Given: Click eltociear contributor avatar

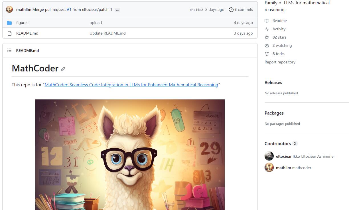Looking at the screenshot, I should point(269,156).
